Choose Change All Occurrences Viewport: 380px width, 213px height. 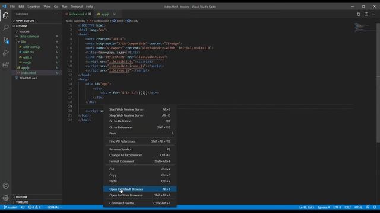tap(140, 155)
